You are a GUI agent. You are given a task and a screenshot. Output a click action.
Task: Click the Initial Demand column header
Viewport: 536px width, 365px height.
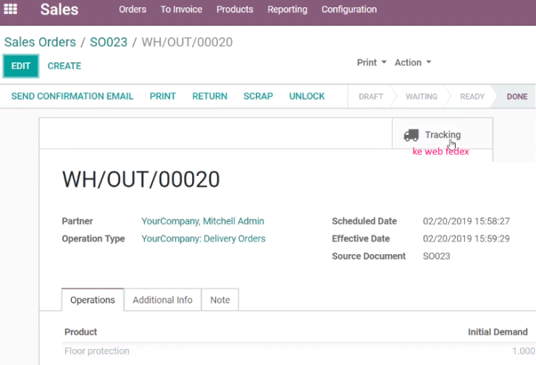498,332
